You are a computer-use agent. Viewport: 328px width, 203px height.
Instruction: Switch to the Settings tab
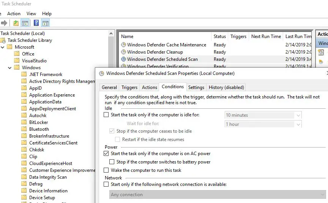[x=196, y=87]
